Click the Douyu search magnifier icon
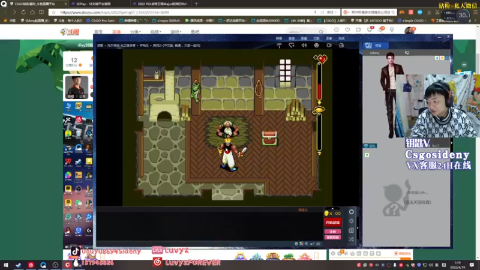The width and height of the screenshot is (480, 270). pos(321,32)
